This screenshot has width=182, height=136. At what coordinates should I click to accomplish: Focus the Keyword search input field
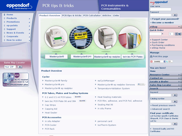(160, 95)
